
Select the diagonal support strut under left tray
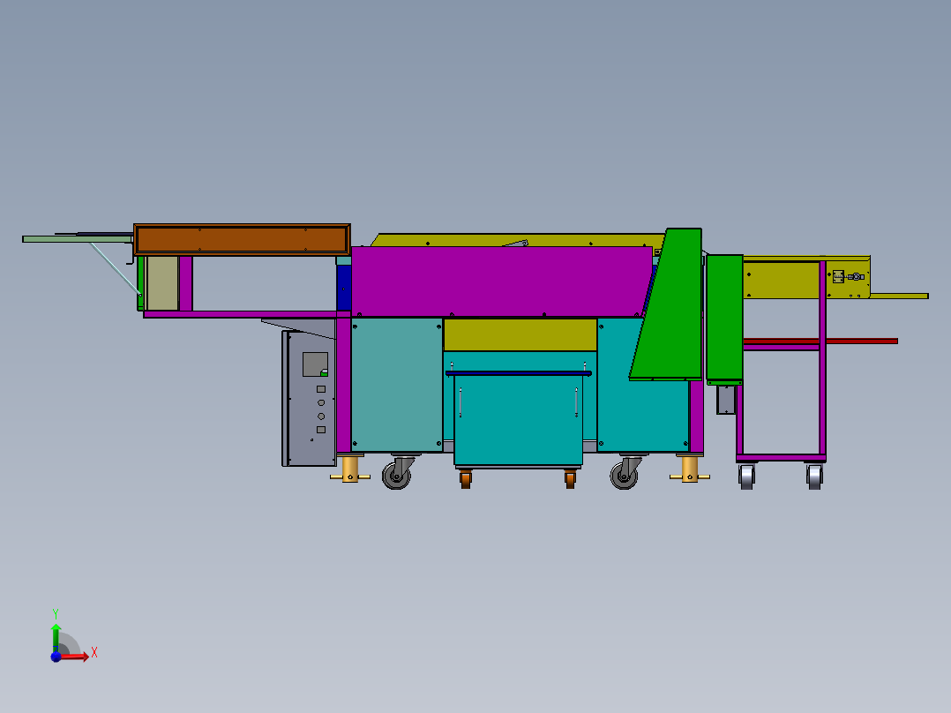(116, 269)
